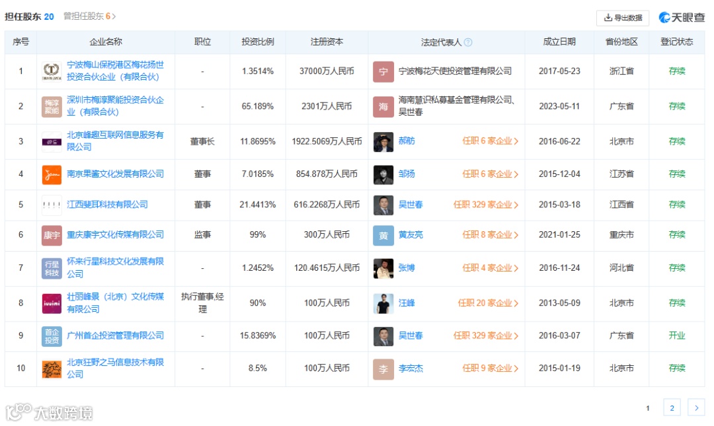The height and width of the screenshot is (426, 714).
Task: Open 江西斐耳科技有限公司 logo icon
Action: tap(52, 205)
